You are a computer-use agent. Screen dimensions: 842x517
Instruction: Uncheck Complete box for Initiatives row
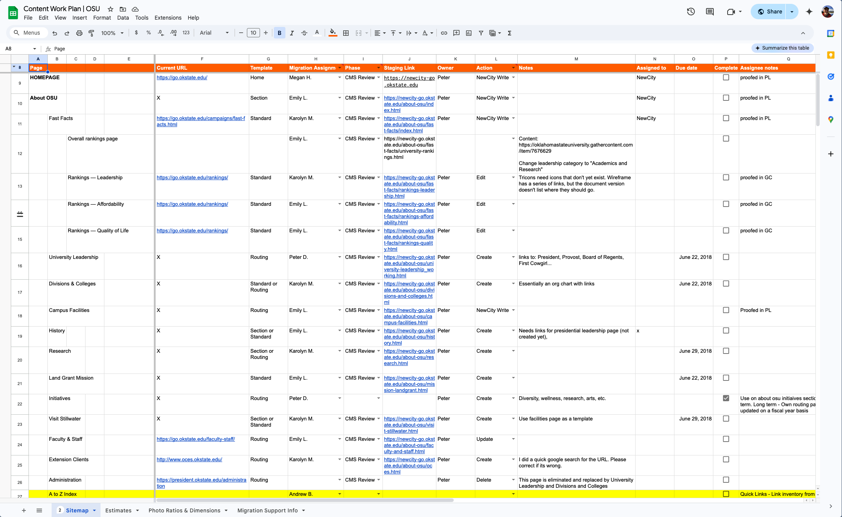(x=726, y=398)
